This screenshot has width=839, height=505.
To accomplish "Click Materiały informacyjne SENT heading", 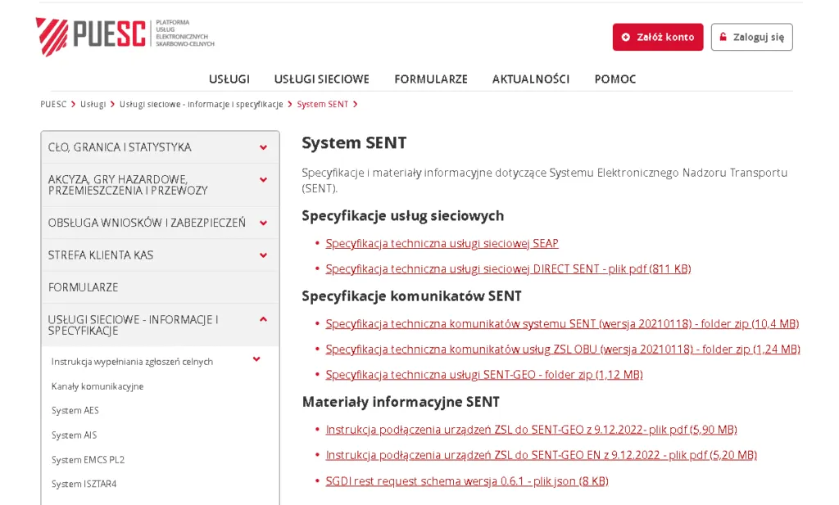I will coord(401,402).
